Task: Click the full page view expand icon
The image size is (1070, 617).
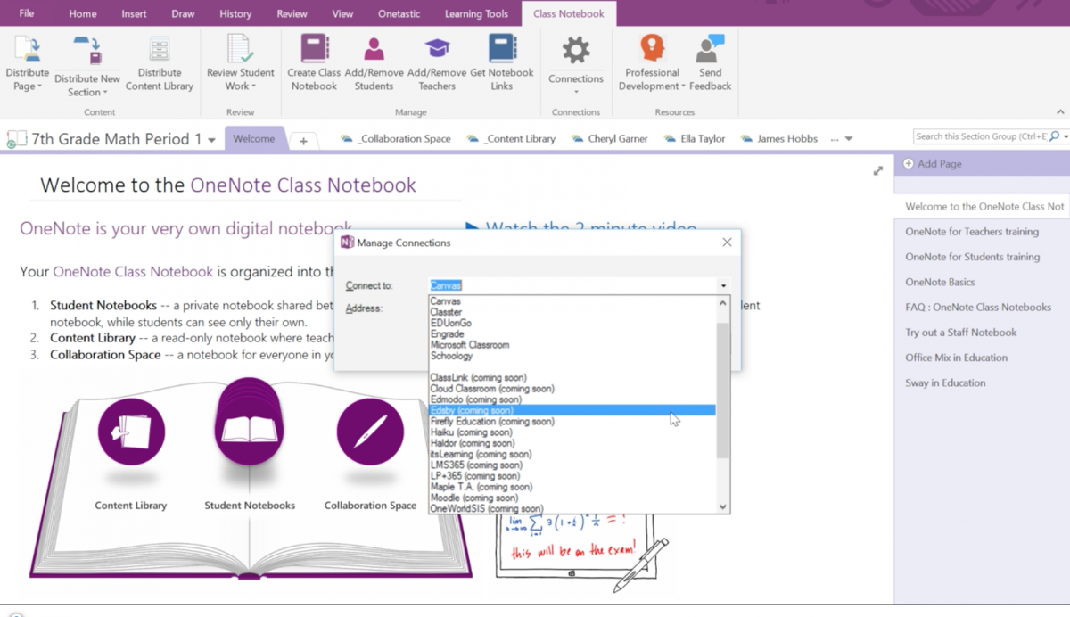Action: click(878, 170)
